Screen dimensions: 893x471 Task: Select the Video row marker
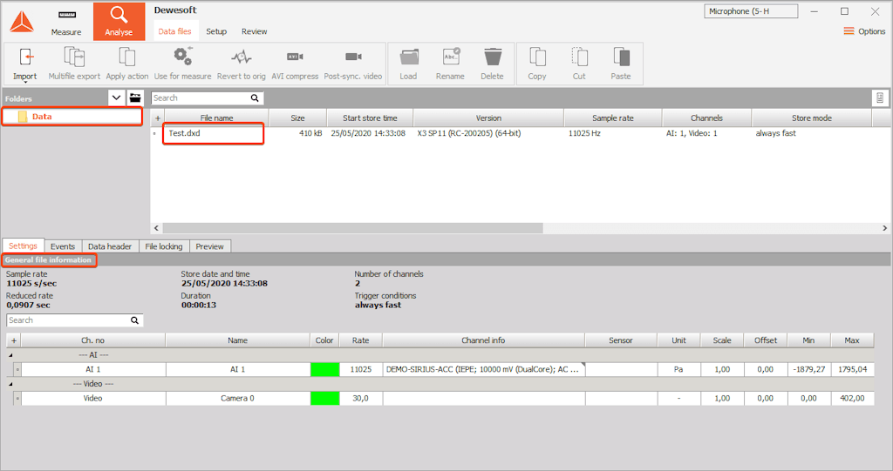click(17, 399)
